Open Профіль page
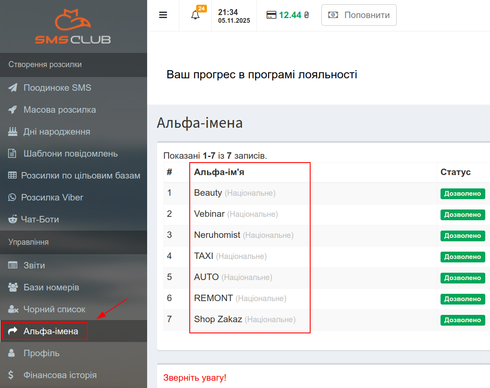490x388 pixels. pyautogui.click(x=41, y=353)
